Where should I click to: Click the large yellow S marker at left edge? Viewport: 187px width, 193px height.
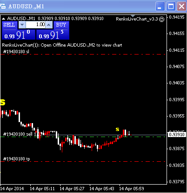point(3,102)
